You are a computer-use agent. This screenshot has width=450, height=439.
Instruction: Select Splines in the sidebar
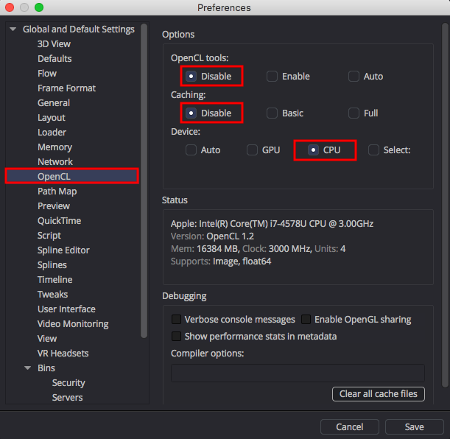(x=52, y=265)
